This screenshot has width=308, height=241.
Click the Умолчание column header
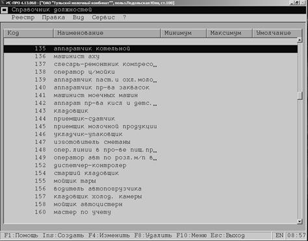pos(277,33)
